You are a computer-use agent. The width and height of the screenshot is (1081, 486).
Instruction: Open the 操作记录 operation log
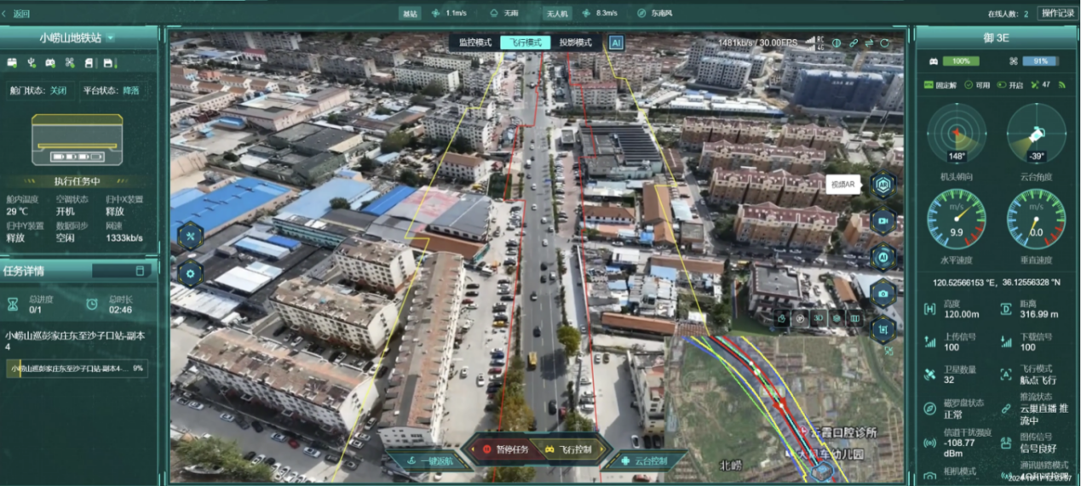(x=1057, y=14)
